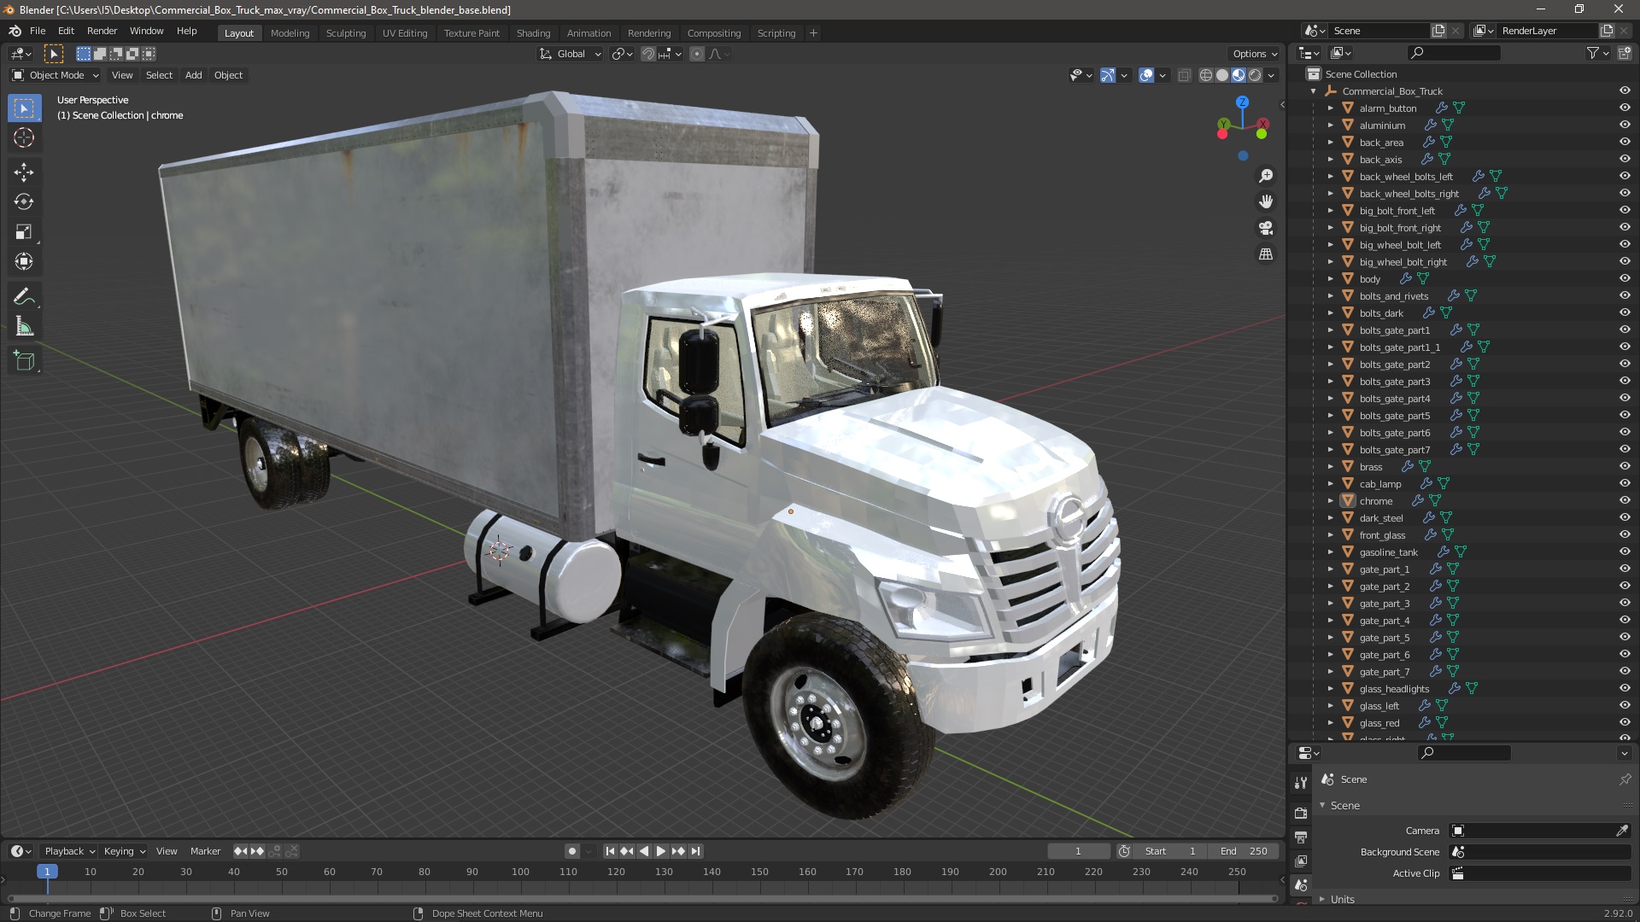Activate the Select Box tool
This screenshot has width=1640, height=922.
tap(24, 108)
